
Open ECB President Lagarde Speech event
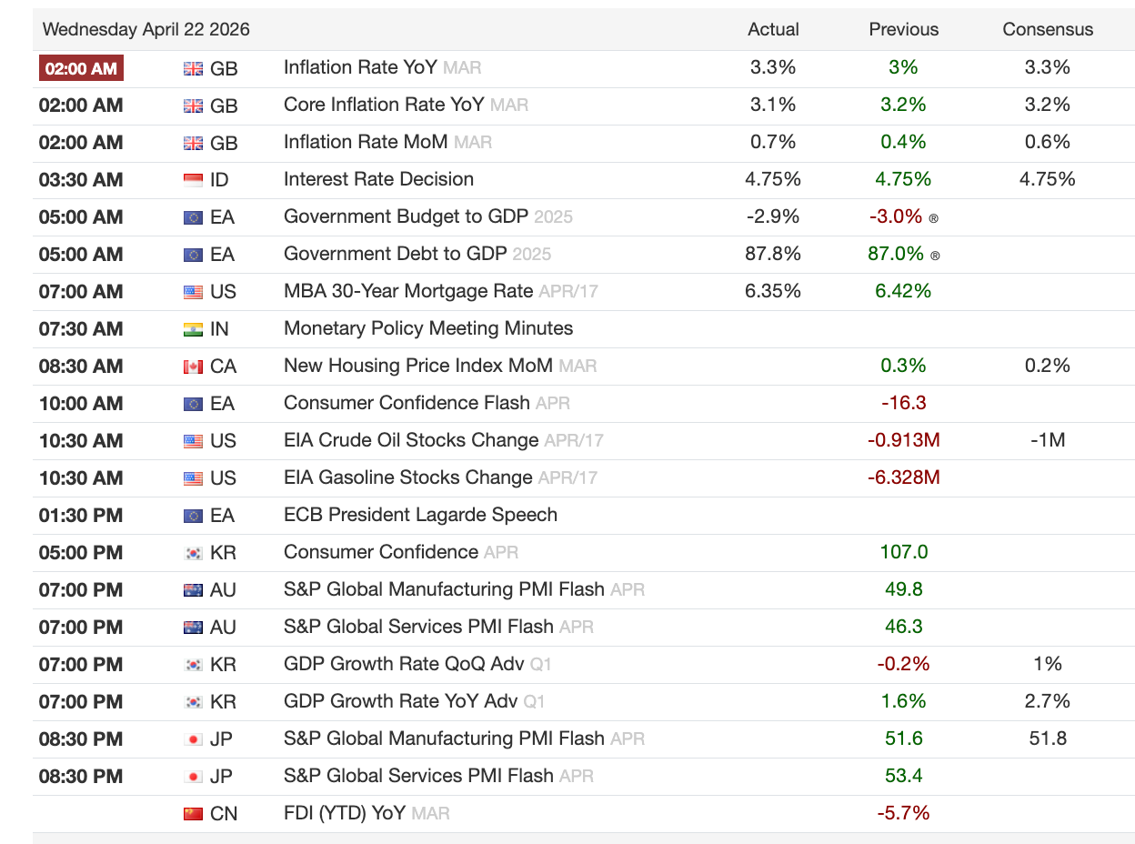pyautogui.click(x=420, y=515)
